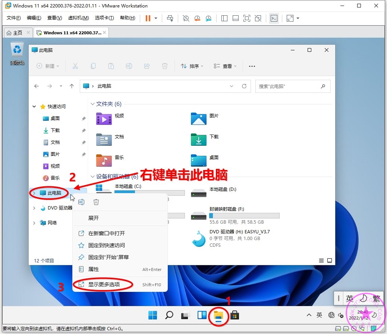Select 下载 in quick access
This screenshot has height=334, width=387.
tap(55, 130)
